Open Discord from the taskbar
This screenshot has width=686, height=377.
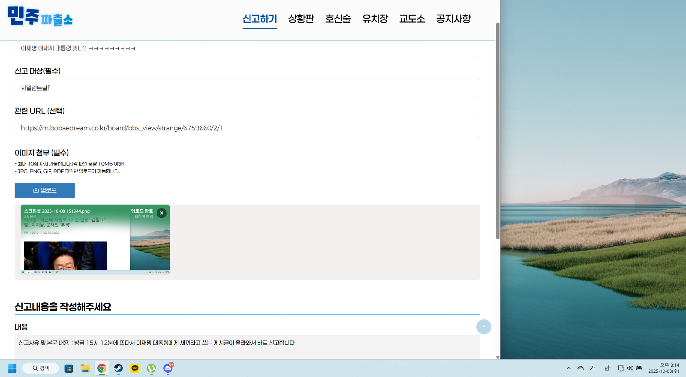(168, 368)
